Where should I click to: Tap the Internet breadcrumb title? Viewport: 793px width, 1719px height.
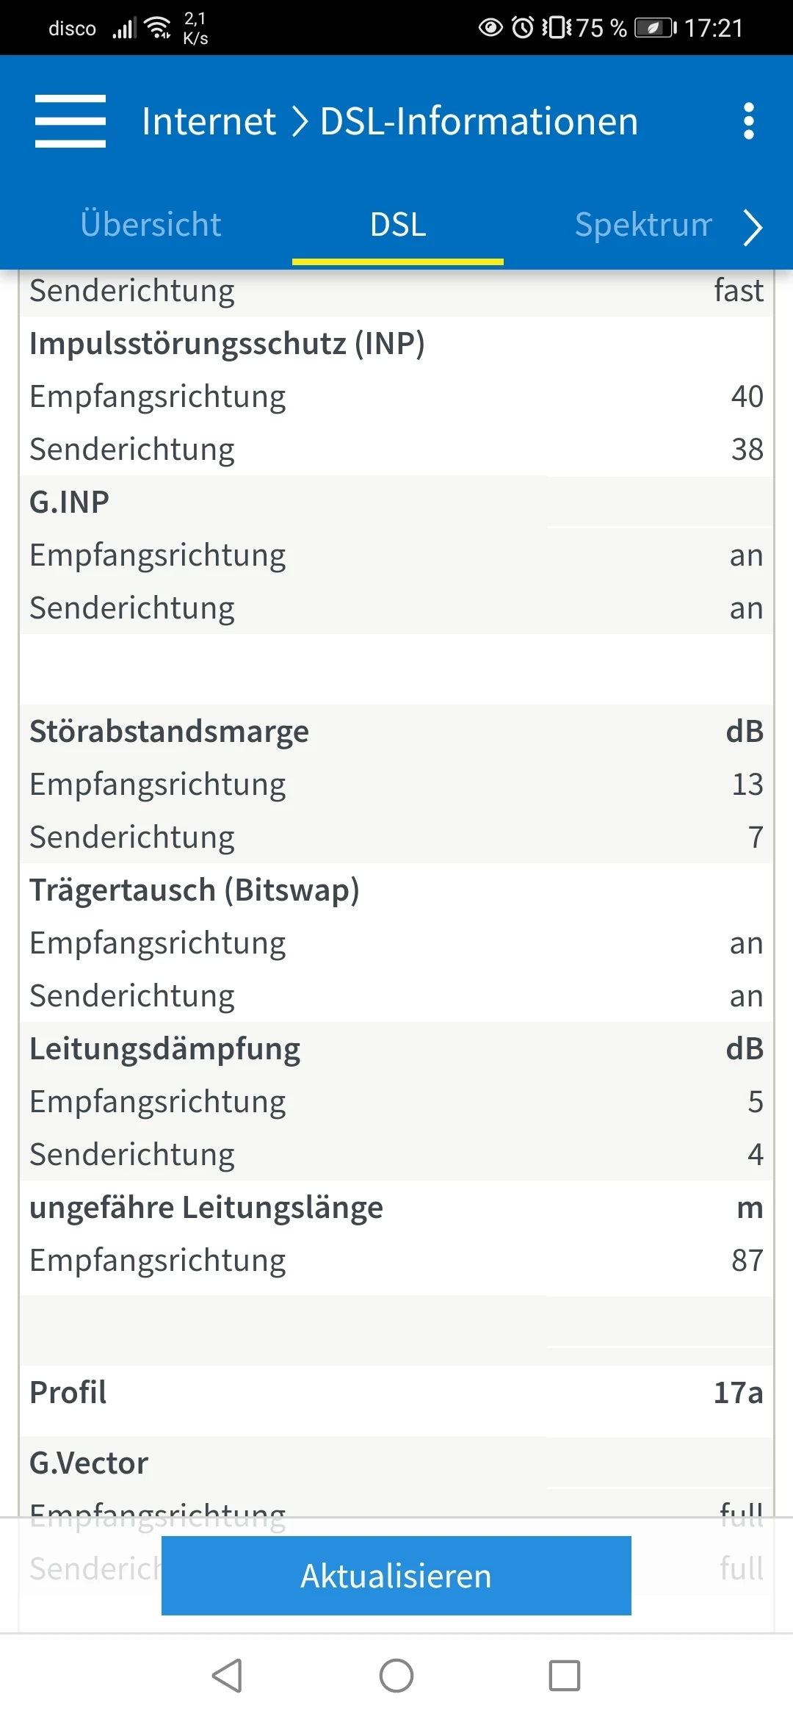pyautogui.click(x=209, y=121)
